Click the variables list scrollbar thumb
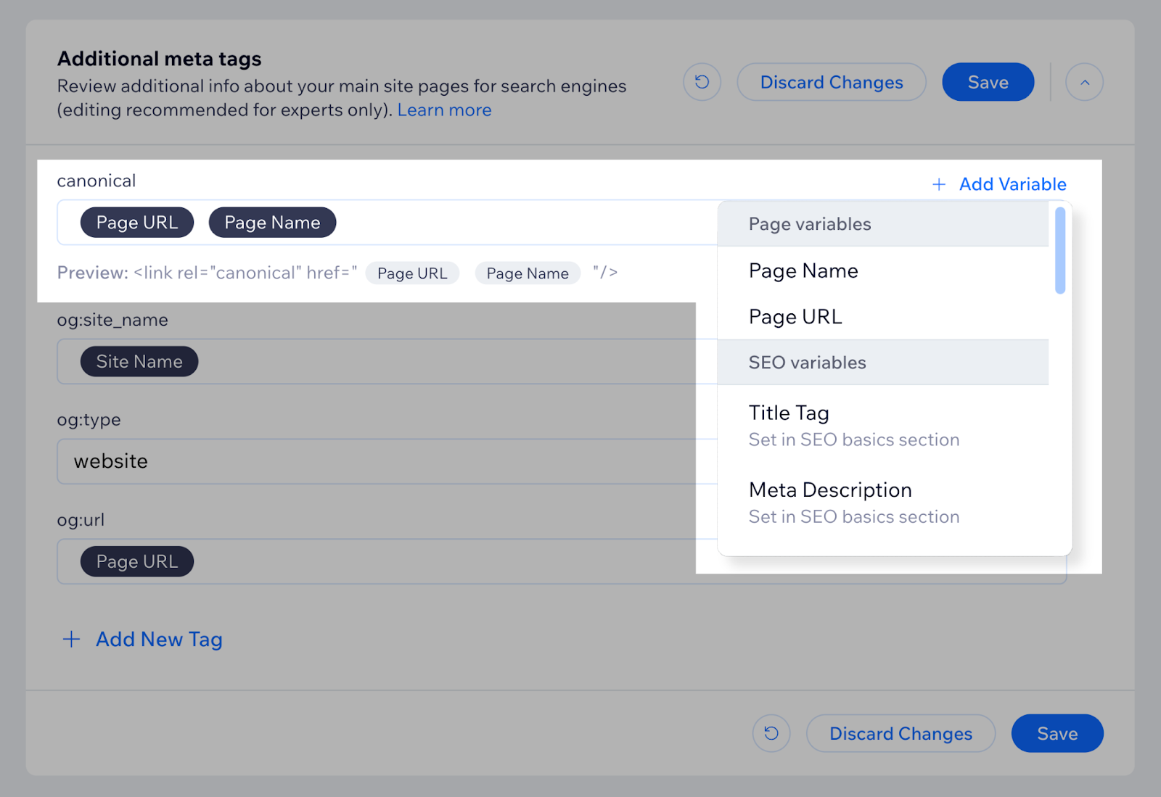Image resolution: width=1161 pixels, height=797 pixels. (x=1060, y=250)
